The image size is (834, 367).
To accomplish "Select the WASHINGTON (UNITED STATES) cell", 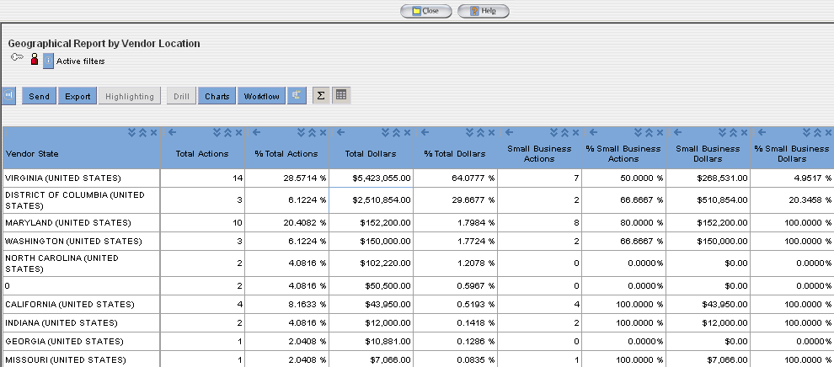I will (x=81, y=241).
